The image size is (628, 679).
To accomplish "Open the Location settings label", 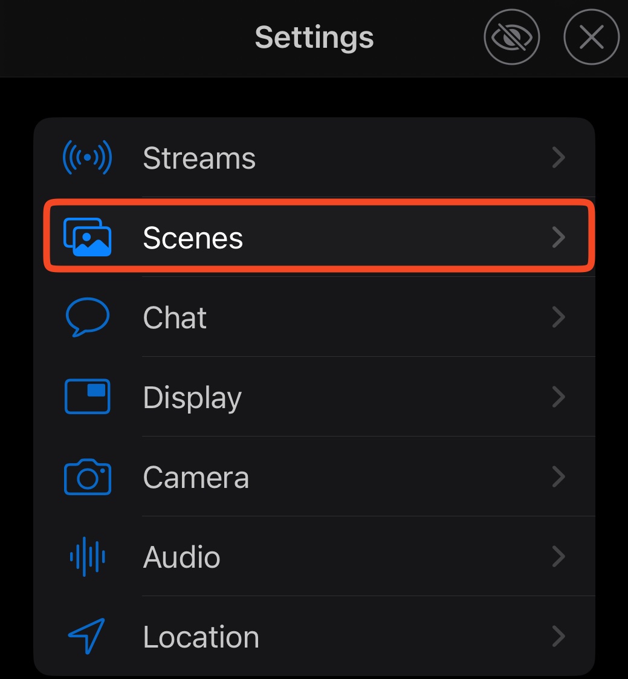I will pos(201,637).
